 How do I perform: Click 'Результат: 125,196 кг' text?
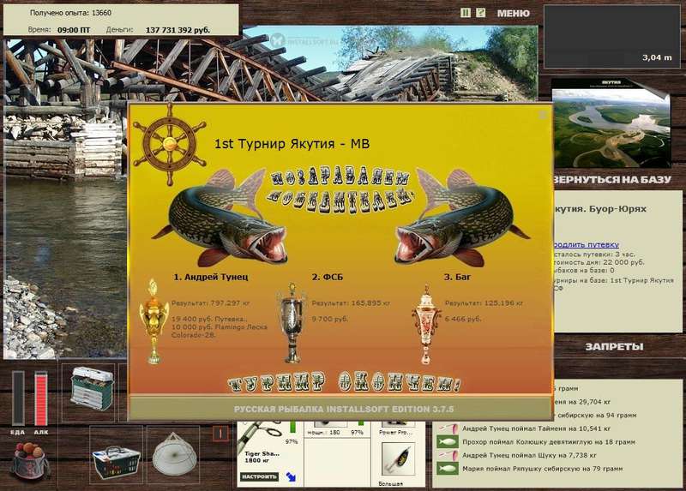pos(484,303)
